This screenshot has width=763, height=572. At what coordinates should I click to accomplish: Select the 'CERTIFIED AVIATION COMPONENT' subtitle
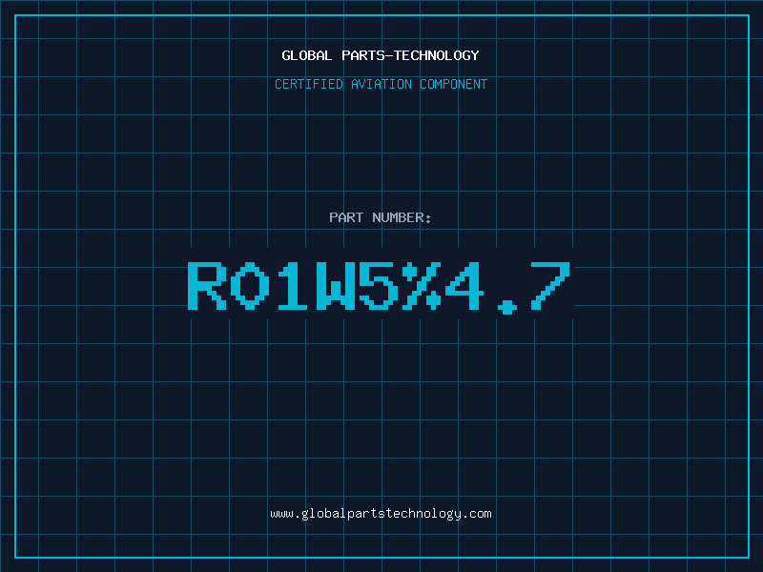click(381, 84)
